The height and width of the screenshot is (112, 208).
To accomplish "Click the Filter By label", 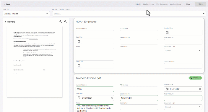I will [138, 4].
